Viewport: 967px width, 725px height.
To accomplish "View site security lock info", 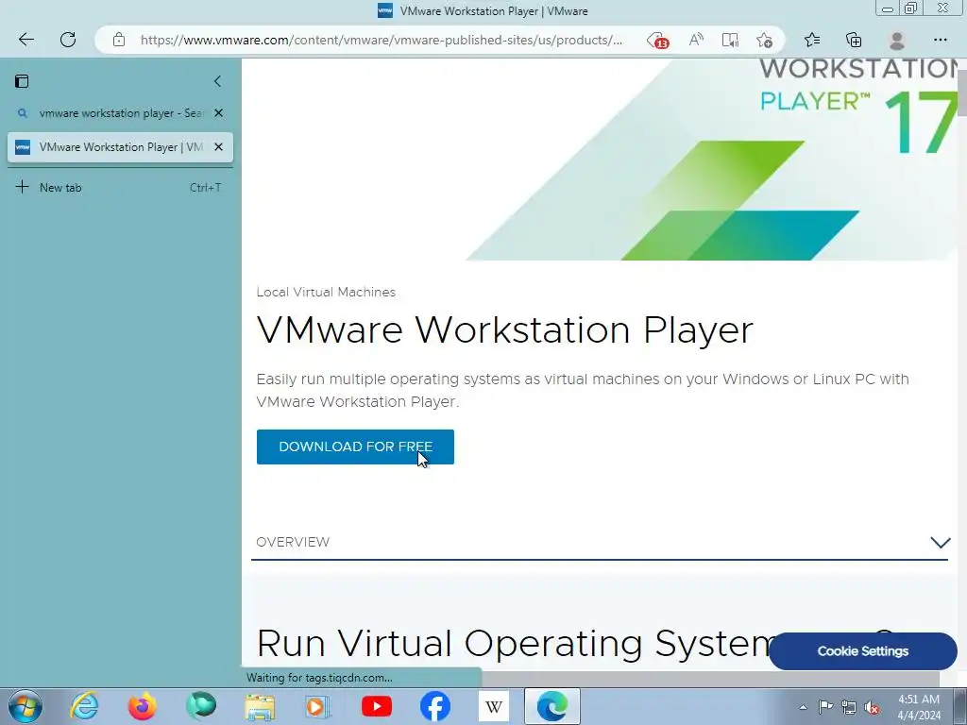I will (x=119, y=40).
